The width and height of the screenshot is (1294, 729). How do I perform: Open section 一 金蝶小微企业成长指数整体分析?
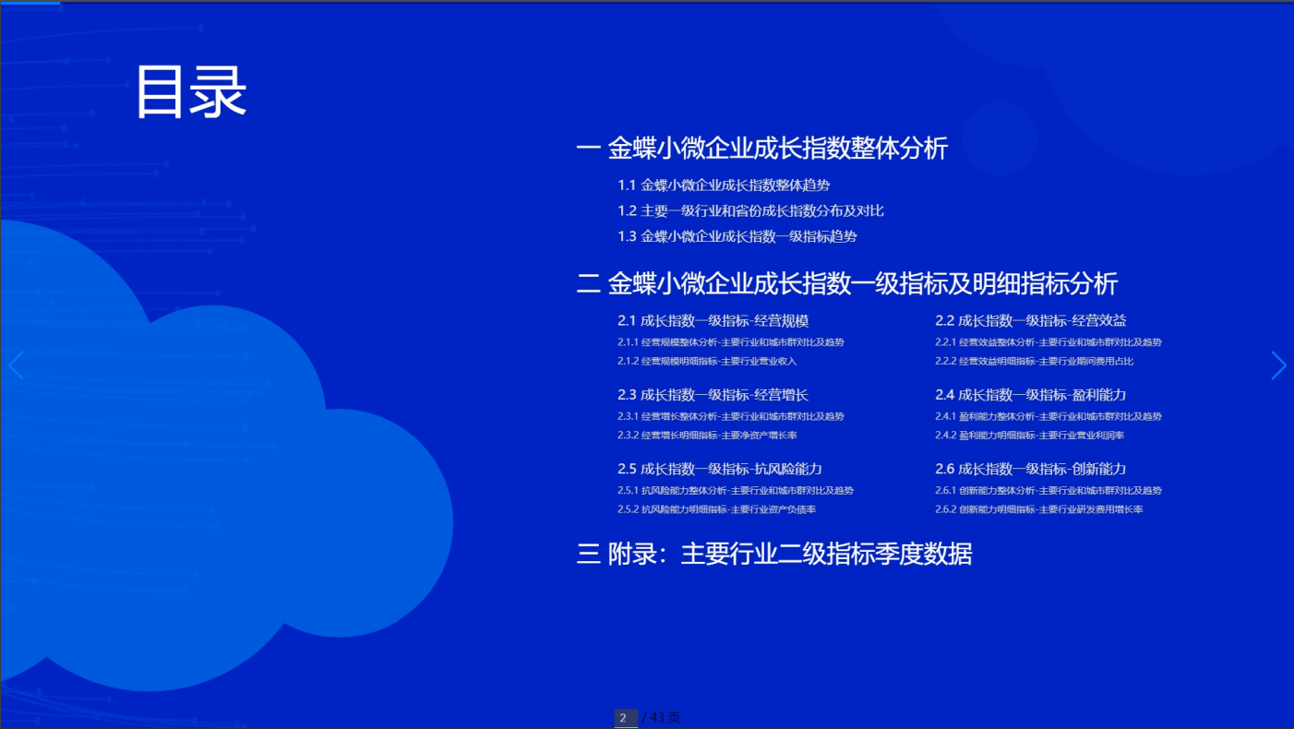click(762, 149)
